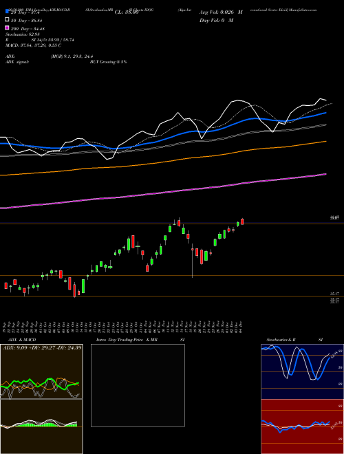The width and height of the screenshot is (344, 454).
Task: Click the green MACD histogram panel
Action: [41, 426]
